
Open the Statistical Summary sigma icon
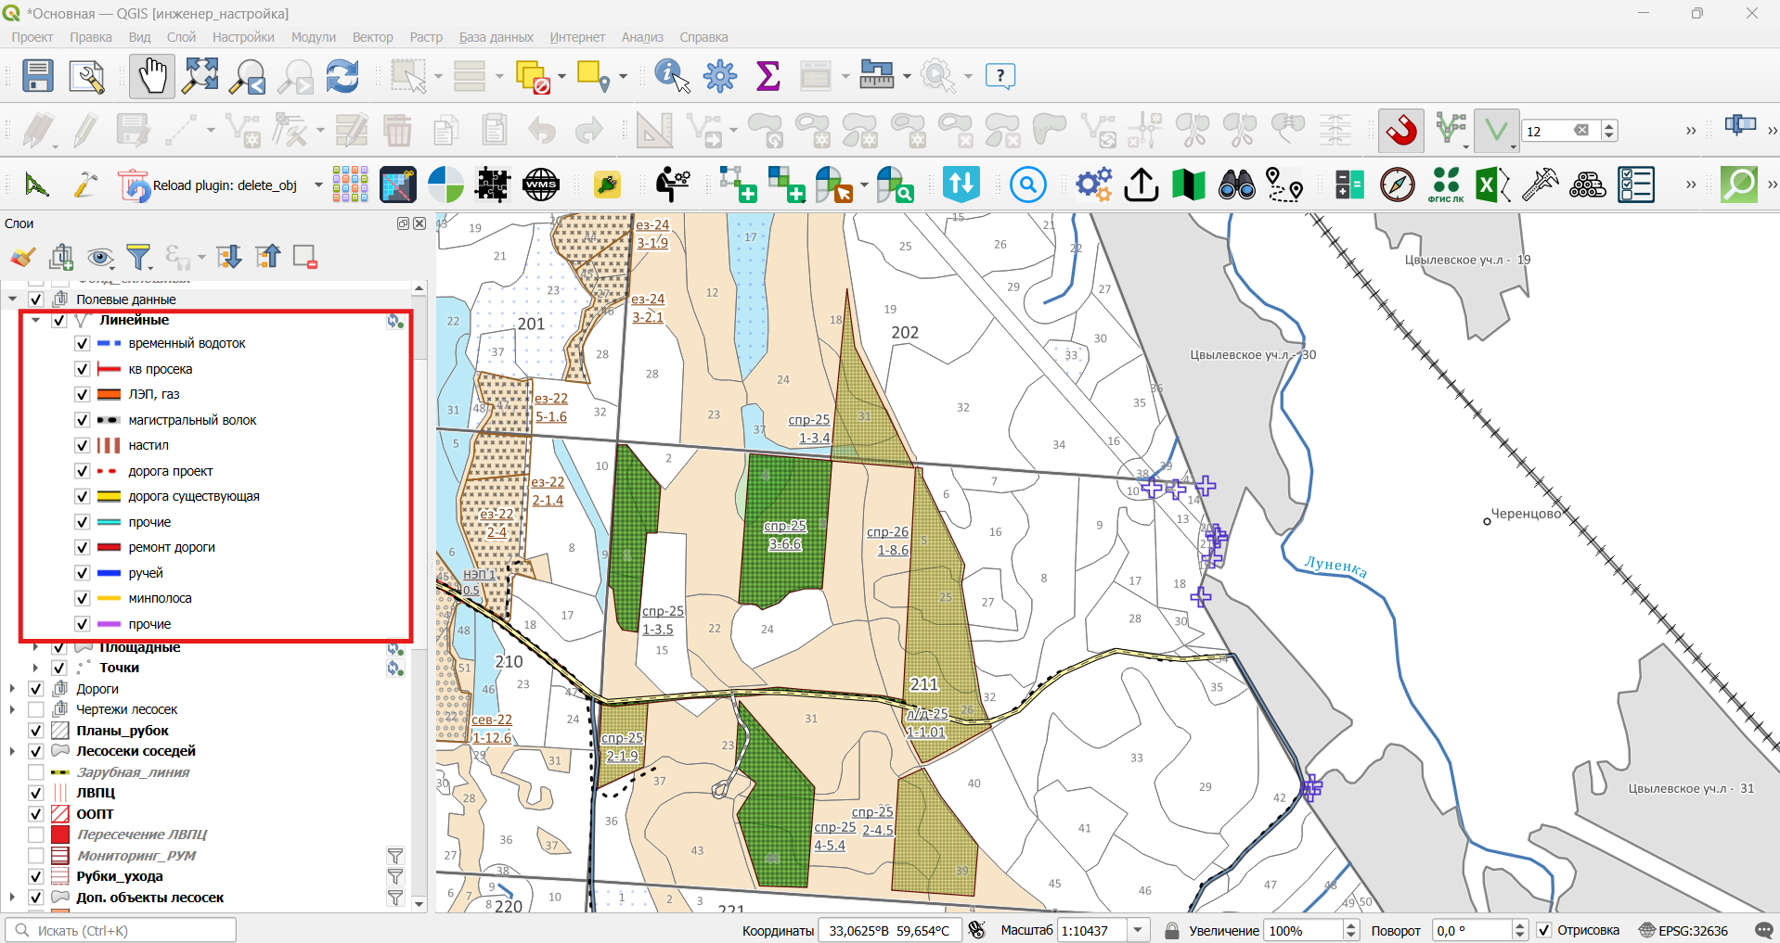(768, 76)
